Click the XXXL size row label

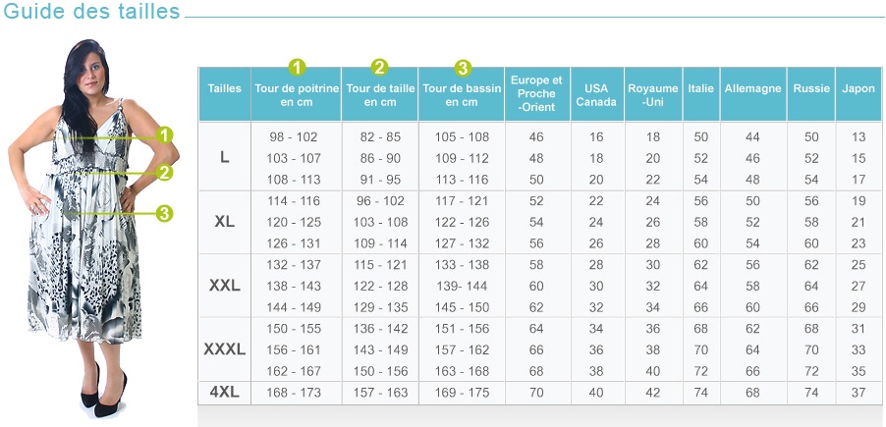[x=224, y=349]
